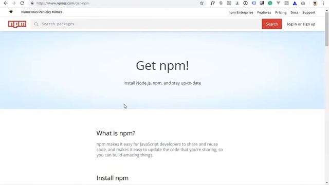Bookmark this page with the star icon
Screen dimensions: 329x185
(x=202, y=3)
